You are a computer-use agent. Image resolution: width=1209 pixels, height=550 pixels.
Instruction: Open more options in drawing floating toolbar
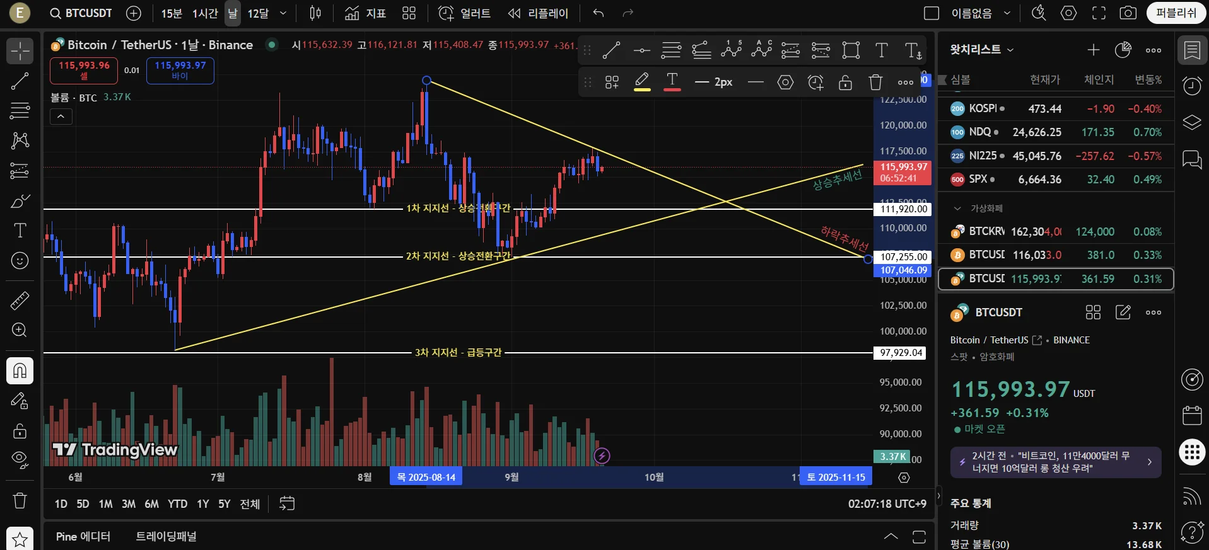(x=906, y=82)
